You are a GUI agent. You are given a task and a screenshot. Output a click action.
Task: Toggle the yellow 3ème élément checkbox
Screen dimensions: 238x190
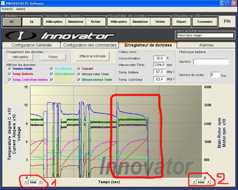click(x=52, y=80)
